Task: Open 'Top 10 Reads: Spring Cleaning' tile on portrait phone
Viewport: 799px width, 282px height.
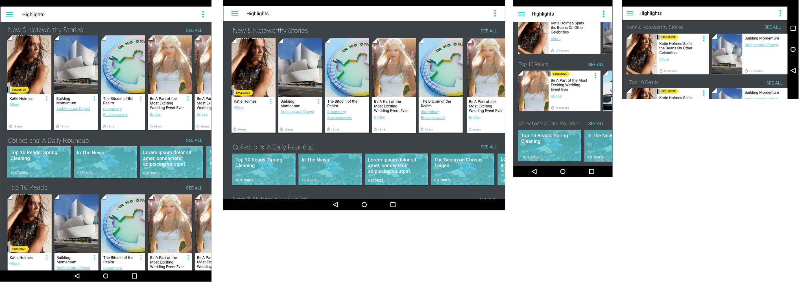Action: click(x=549, y=146)
